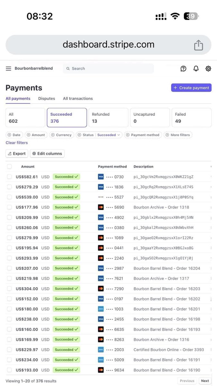Click the Visa icon for card 0197

pyautogui.click(x=101, y=299)
